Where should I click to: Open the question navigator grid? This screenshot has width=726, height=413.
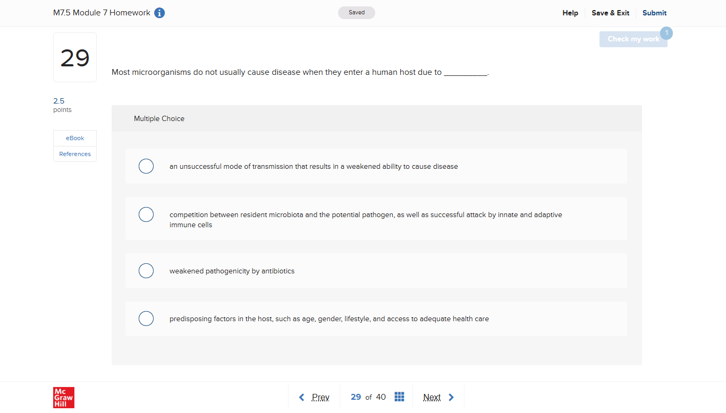click(x=399, y=397)
